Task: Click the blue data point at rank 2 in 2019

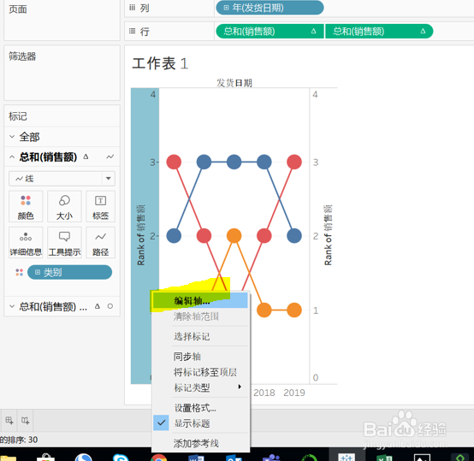Action: tap(294, 236)
